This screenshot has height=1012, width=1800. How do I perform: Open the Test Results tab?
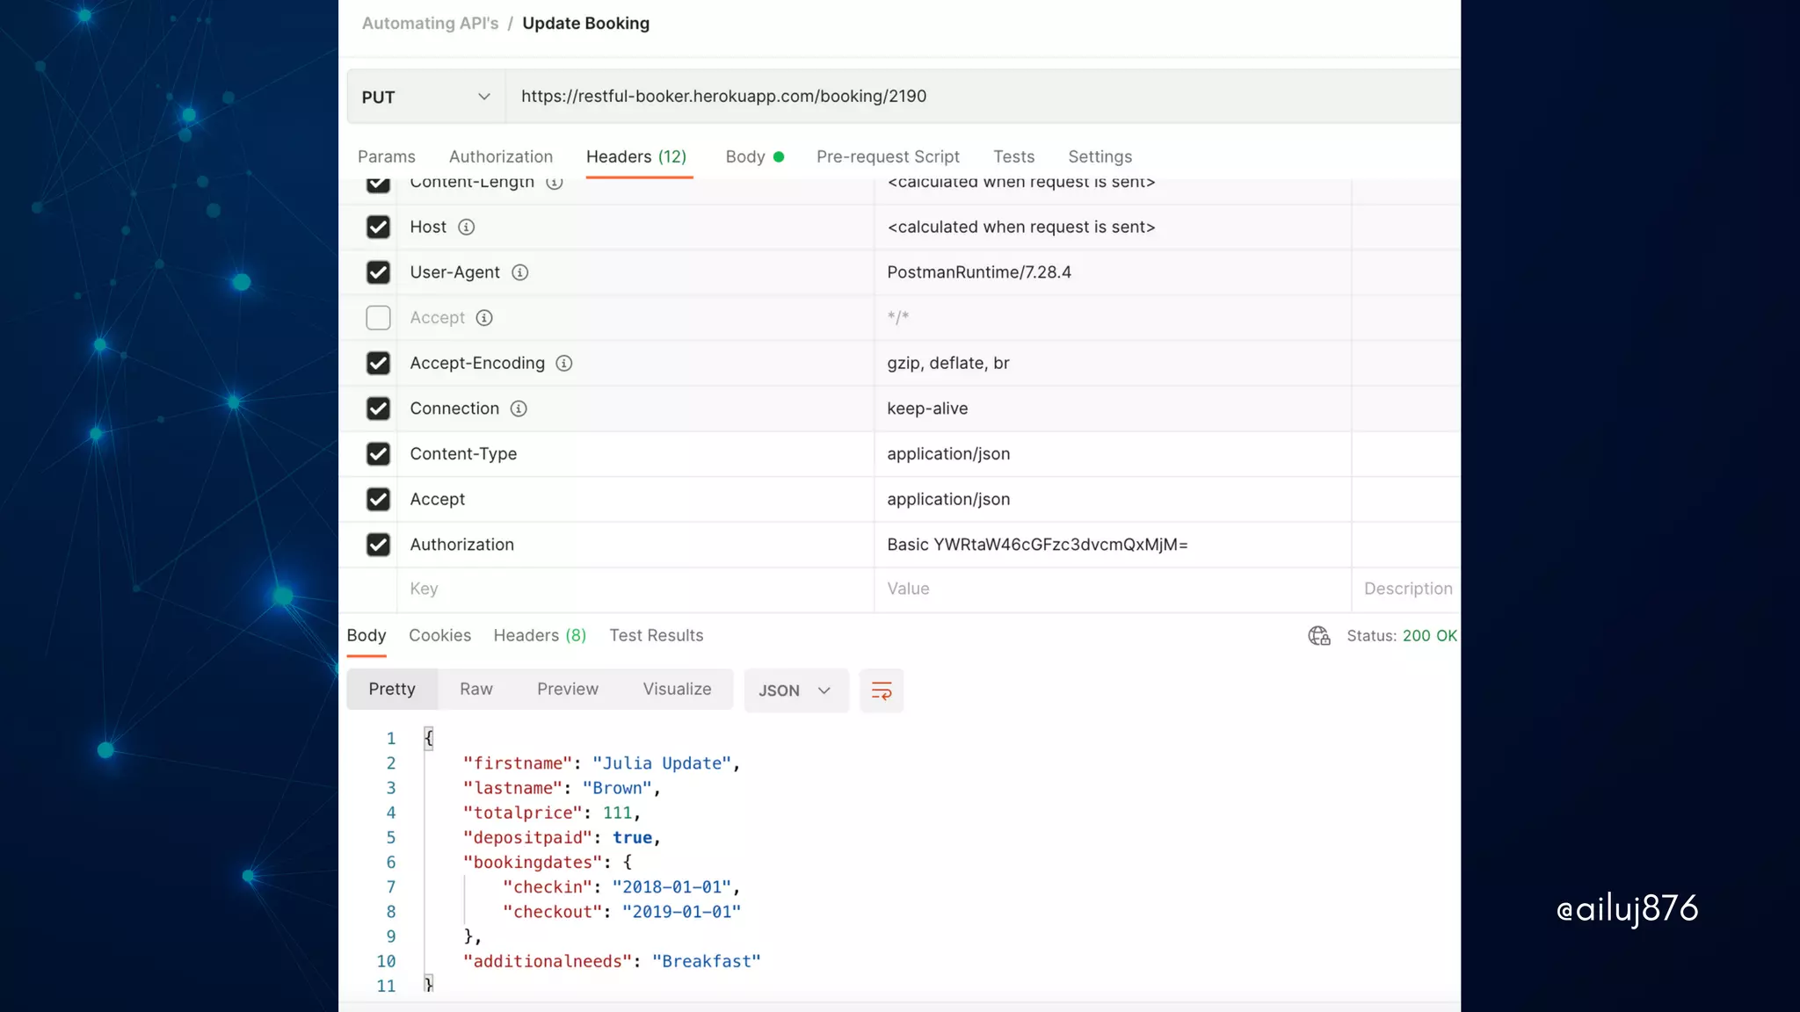tap(656, 635)
